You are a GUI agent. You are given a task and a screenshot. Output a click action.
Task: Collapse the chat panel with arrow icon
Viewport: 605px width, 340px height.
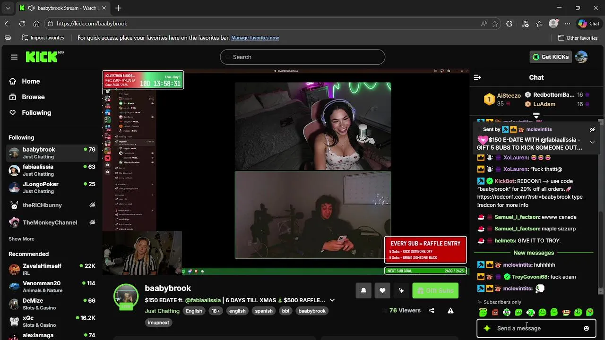coord(477,77)
